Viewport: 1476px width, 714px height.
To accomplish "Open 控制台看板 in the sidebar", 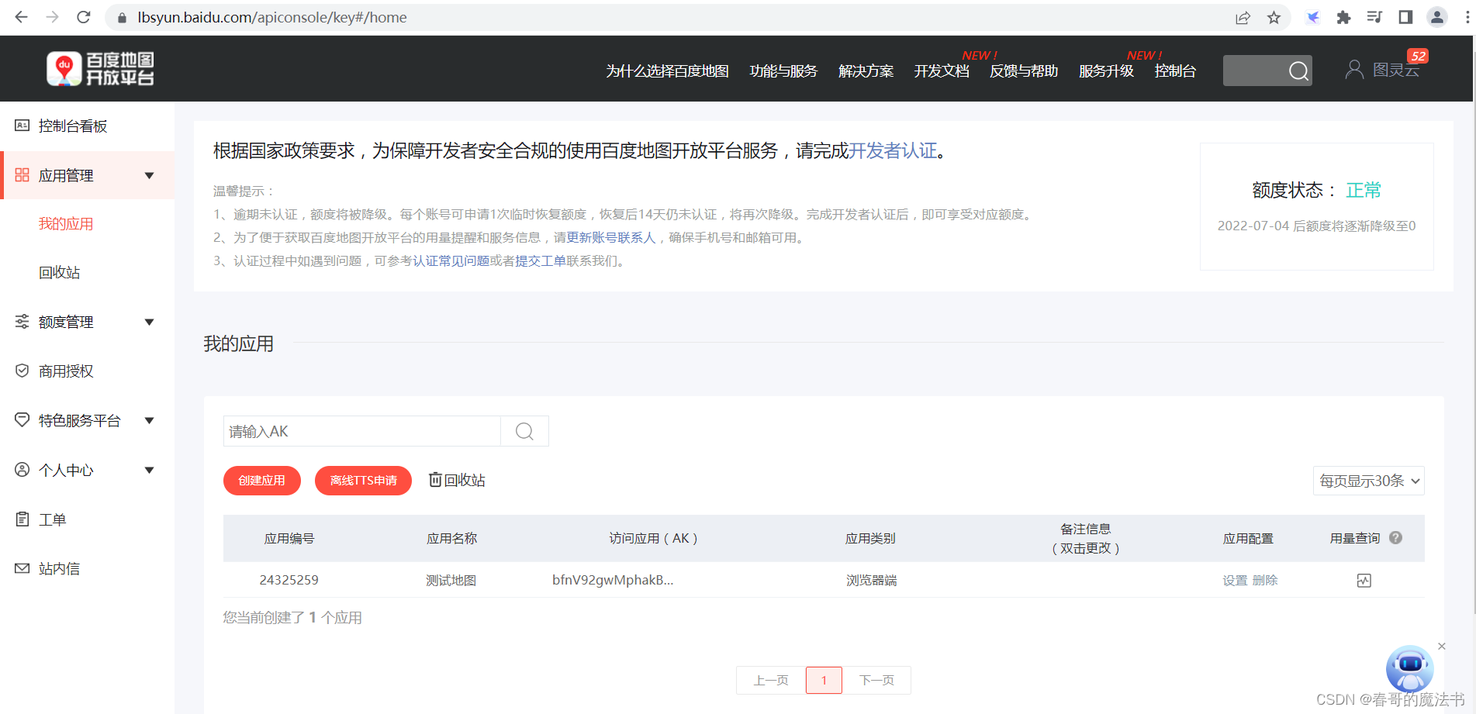I will (73, 126).
